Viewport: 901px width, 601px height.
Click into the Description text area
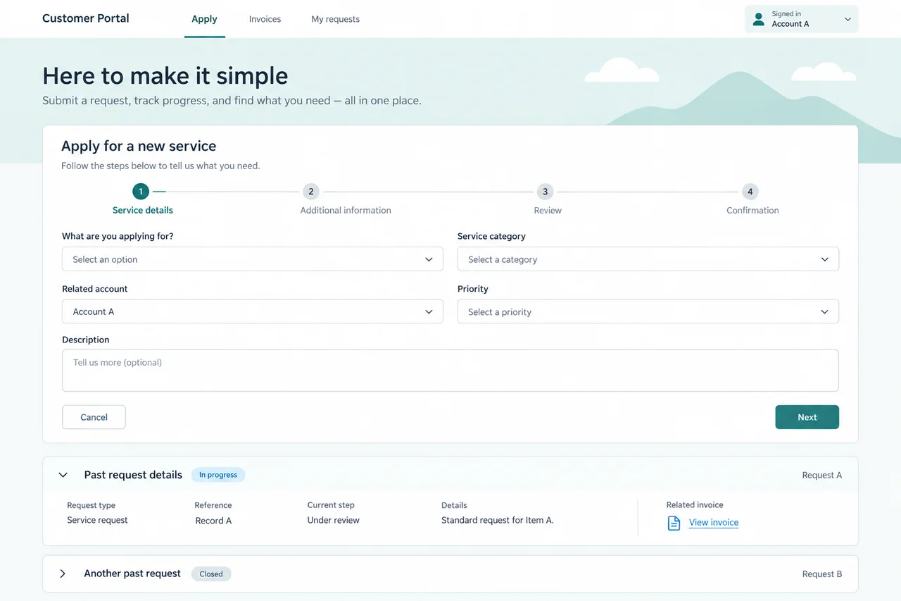pyautogui.click(x=450, y=371)
